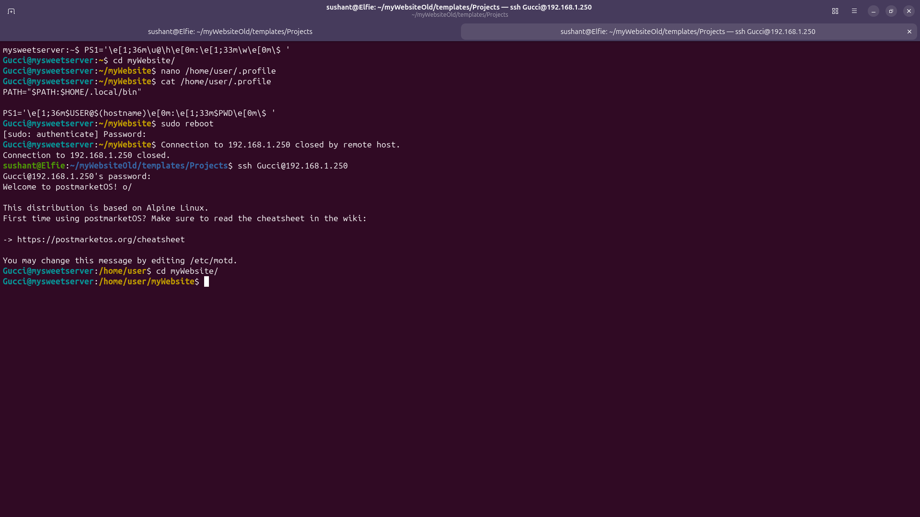Image resolution: width=920 pixels, height=517 pixels.
Task: Close the ssh Gucci@192.168.1.250 tab
Action: coord(909,32)
